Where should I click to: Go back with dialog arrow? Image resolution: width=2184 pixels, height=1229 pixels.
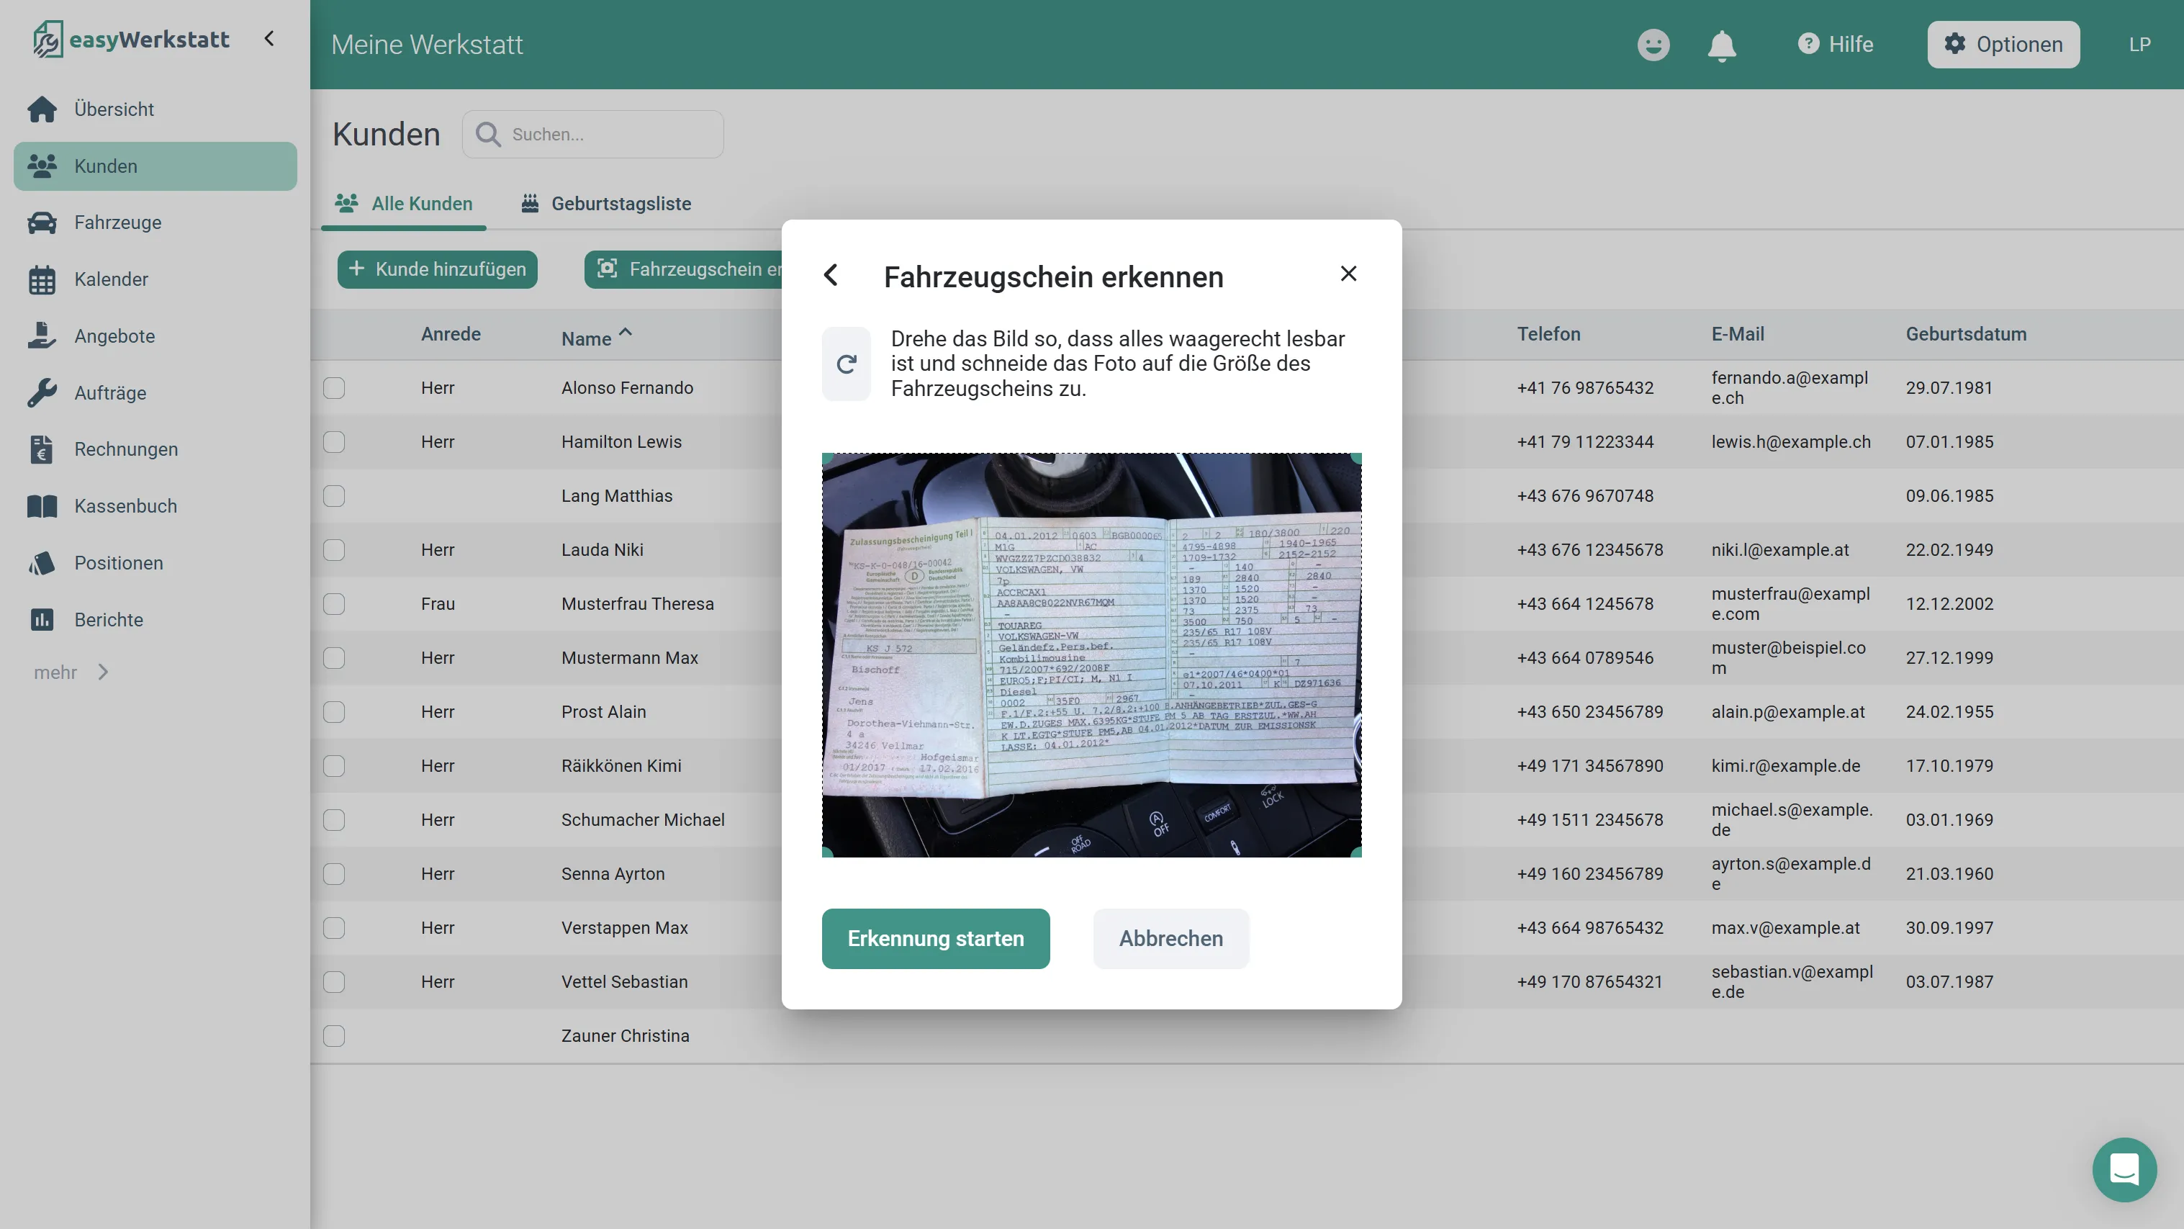pyautogui.click(x=831, y=275)
